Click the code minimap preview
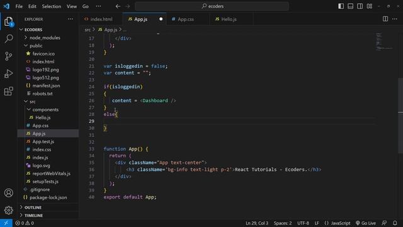 [x=384, y=41]
